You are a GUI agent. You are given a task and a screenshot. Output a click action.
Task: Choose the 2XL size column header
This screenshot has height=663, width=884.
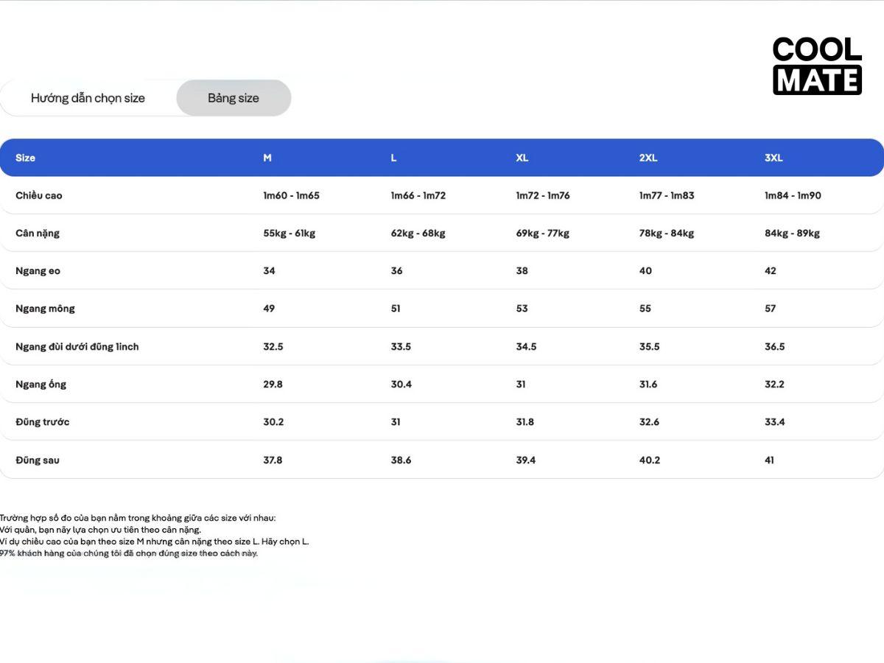click(x=648, y=158)
